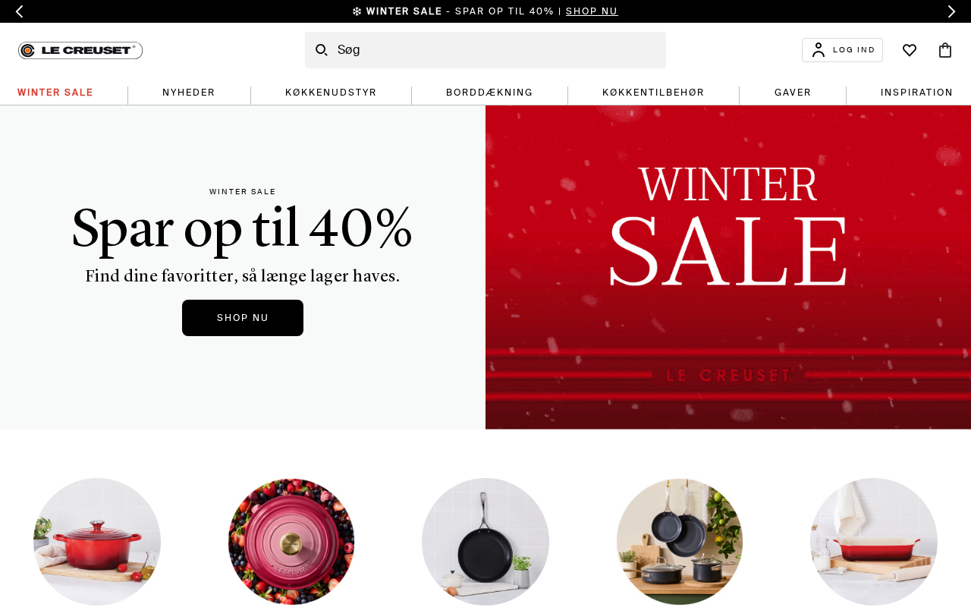The width and height of the screenshot is (971, 607).
Task: Select the red cast iron casserole thumbnail
Action: 97,542
